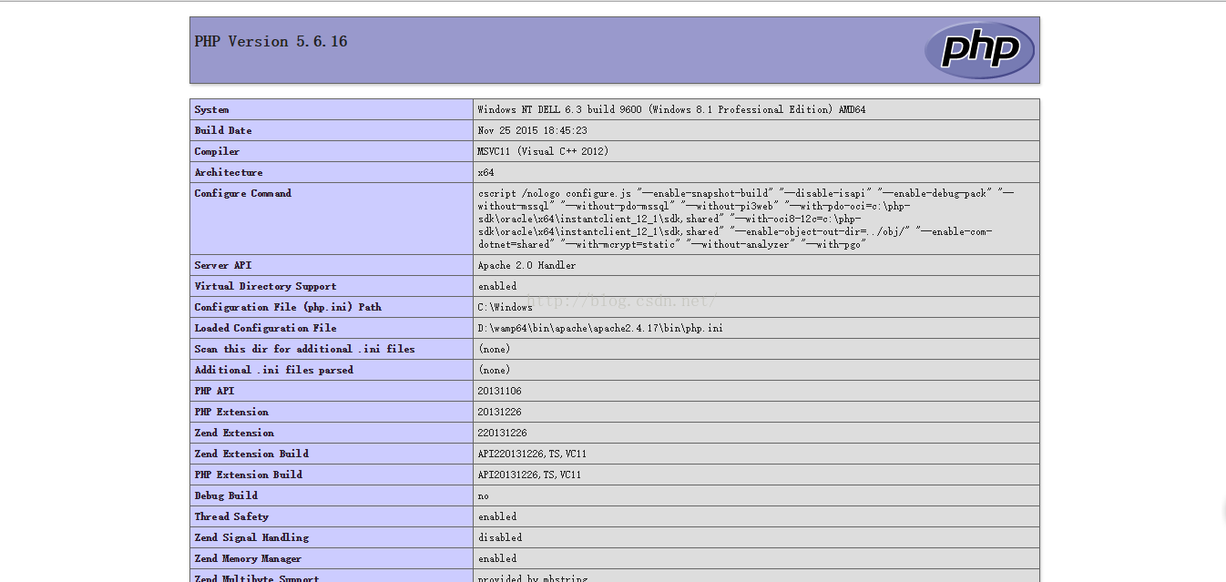Select Apache 2.0 Handler value
Screen dimensions: 1226x582
point(526,265)
